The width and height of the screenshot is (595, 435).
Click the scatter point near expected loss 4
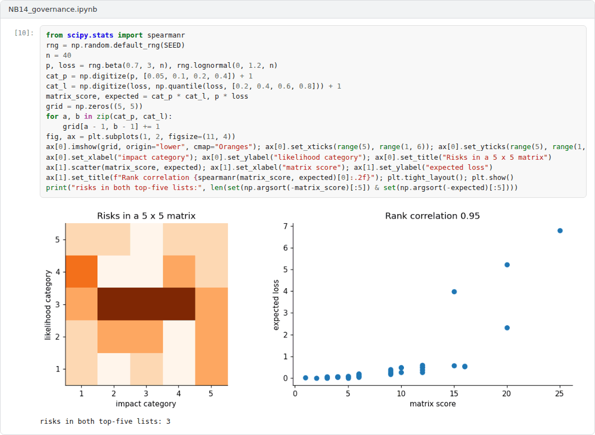[x=454, y=292]
